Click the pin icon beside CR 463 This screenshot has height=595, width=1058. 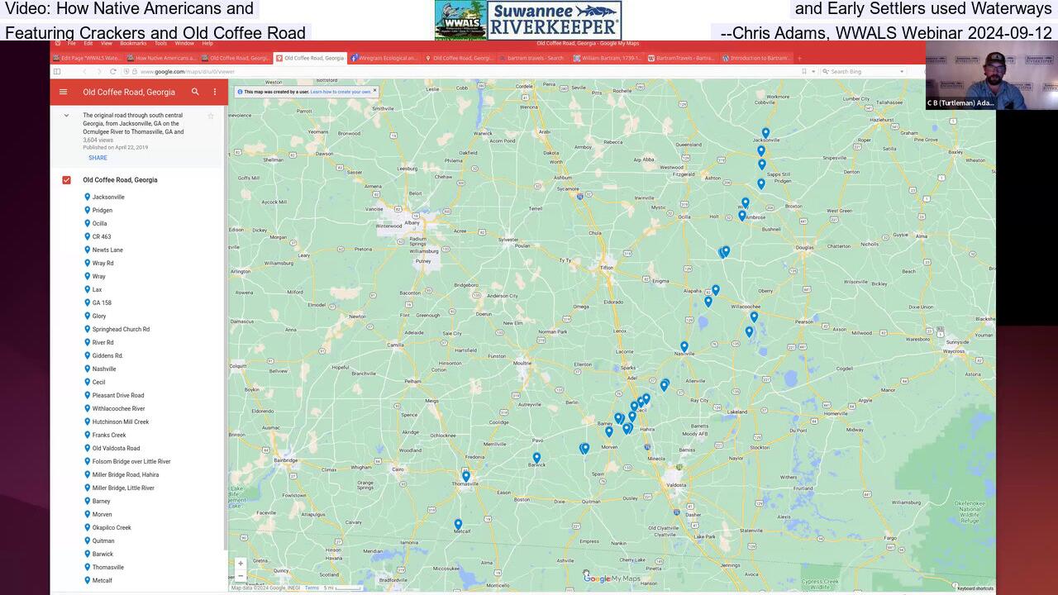[87, 236]
